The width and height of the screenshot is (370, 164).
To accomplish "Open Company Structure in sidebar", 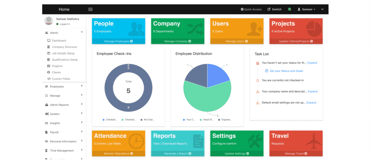I will pyautogui.click(x=64, y=47).
